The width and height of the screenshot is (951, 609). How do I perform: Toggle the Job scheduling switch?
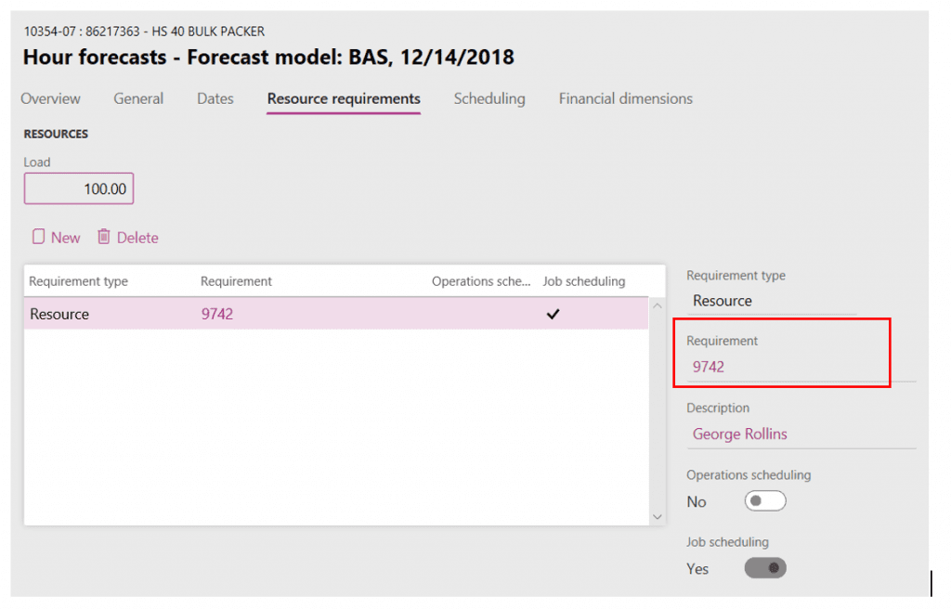(765, 568)
